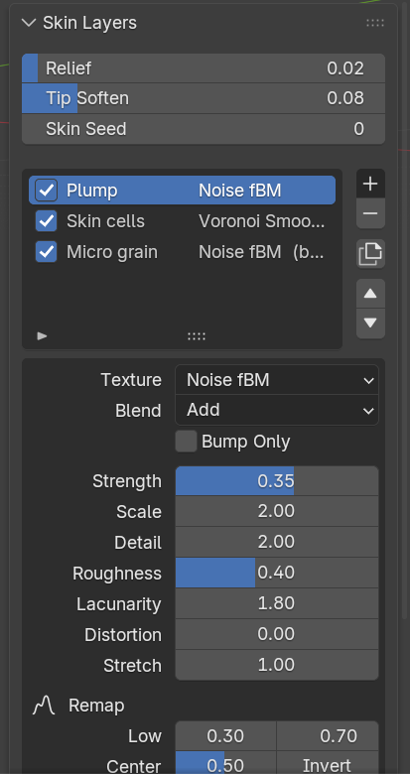This screenshot has width=410, height=774.
Task: Disable the Plump layer checkbox
Action: pos(47,191)
